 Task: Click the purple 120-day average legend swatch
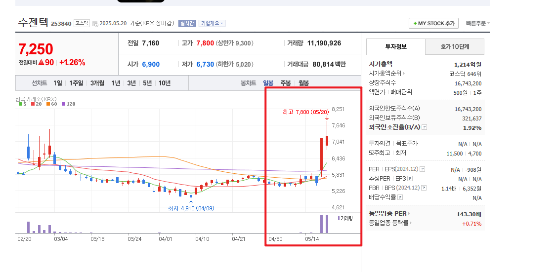64,104
